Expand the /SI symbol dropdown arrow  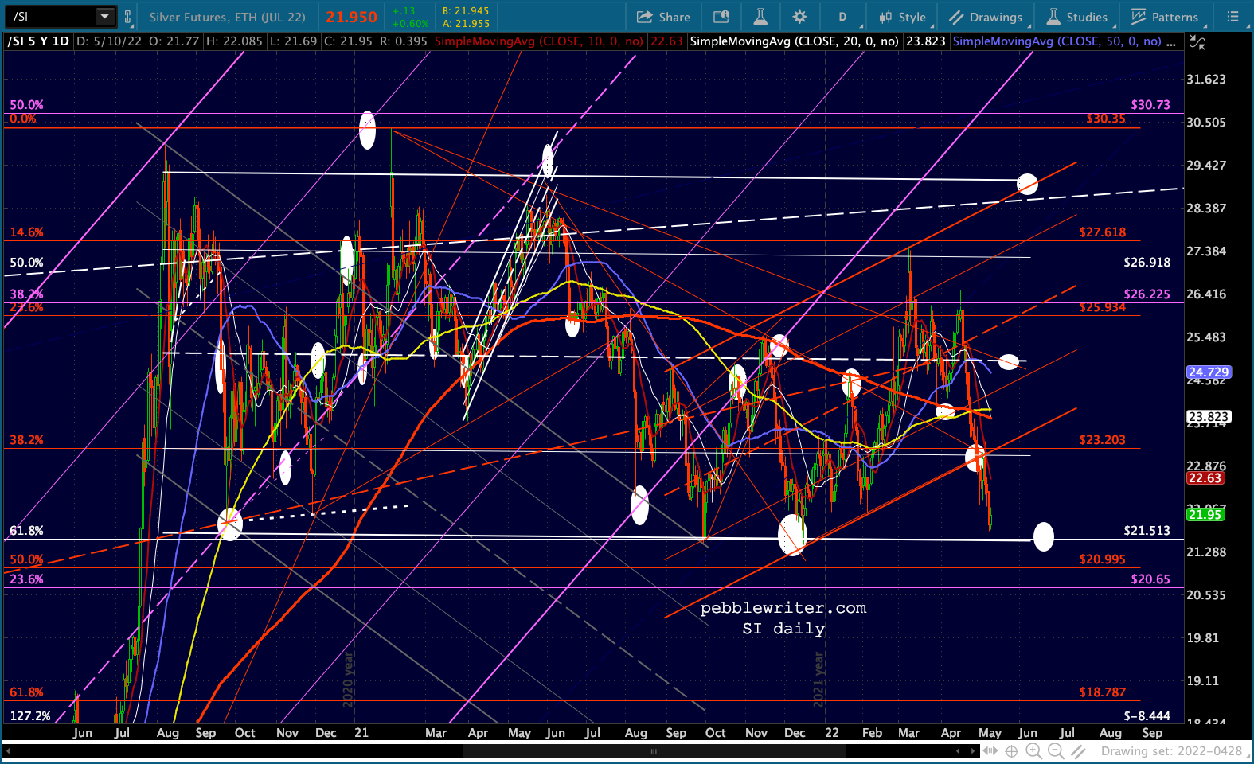pos(105,17)
